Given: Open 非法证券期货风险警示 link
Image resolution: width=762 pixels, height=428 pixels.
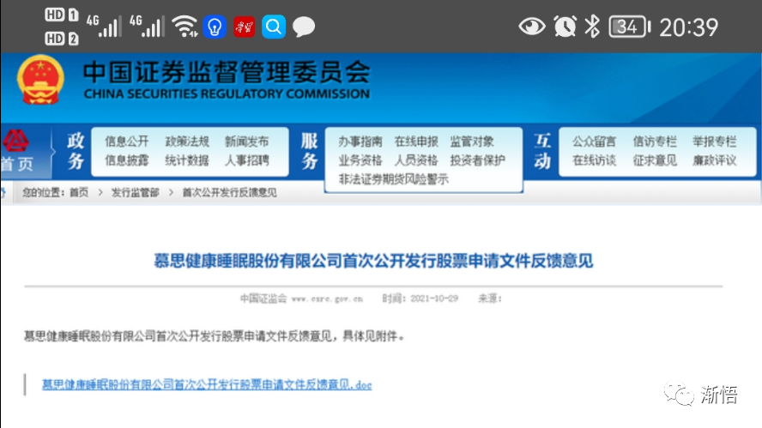Looking at the screenshot, I should pyautogui.click(x=393, y=179).
